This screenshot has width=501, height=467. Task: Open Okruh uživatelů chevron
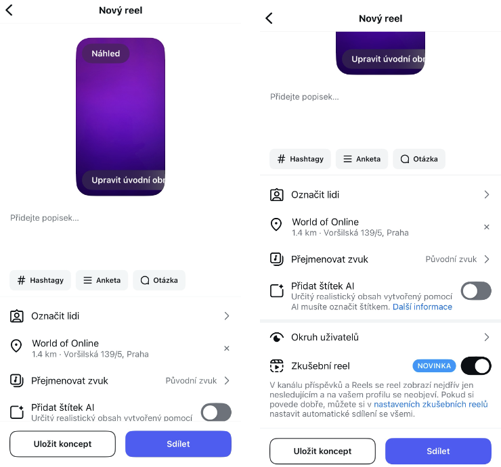click(486, 337)
